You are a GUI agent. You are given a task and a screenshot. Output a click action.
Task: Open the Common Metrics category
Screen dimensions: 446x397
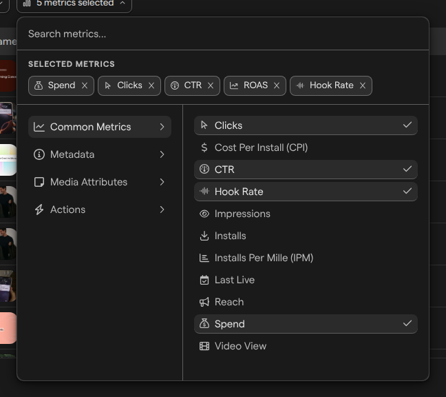point(100,127)
